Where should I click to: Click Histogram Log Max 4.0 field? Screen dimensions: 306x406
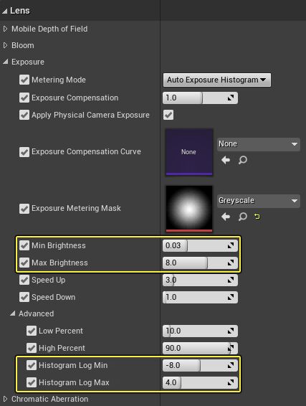[x=200, y=382]
